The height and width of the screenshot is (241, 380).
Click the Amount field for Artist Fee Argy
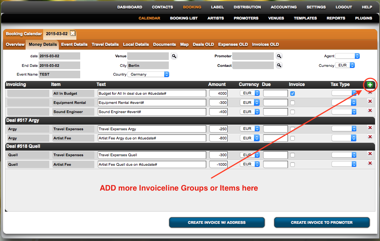tap(218, 138)
